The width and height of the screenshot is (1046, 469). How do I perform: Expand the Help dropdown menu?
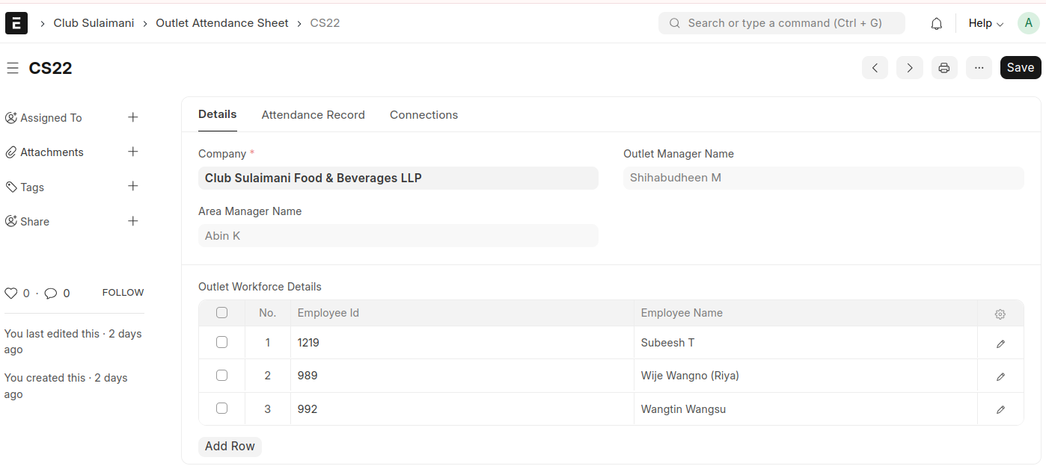point(985,24)
